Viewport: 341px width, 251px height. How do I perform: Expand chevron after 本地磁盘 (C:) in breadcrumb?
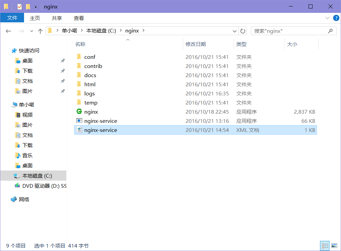(x=121, y=31)
